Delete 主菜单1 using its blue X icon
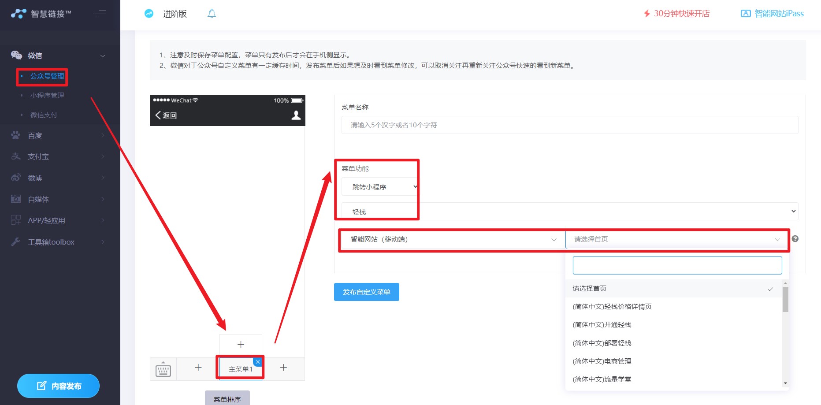 tap(258, 362)
